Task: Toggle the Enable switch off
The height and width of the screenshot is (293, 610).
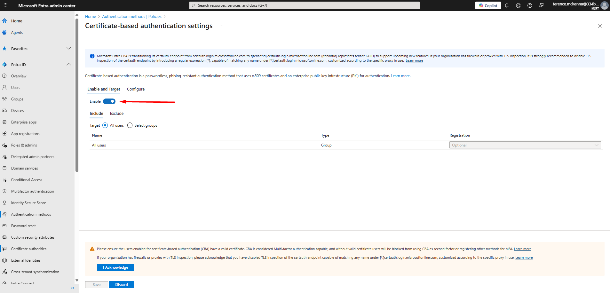Action: coord(109,101)
